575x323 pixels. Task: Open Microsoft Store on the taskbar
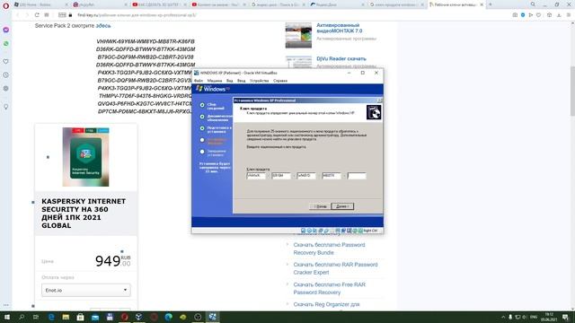80,317
